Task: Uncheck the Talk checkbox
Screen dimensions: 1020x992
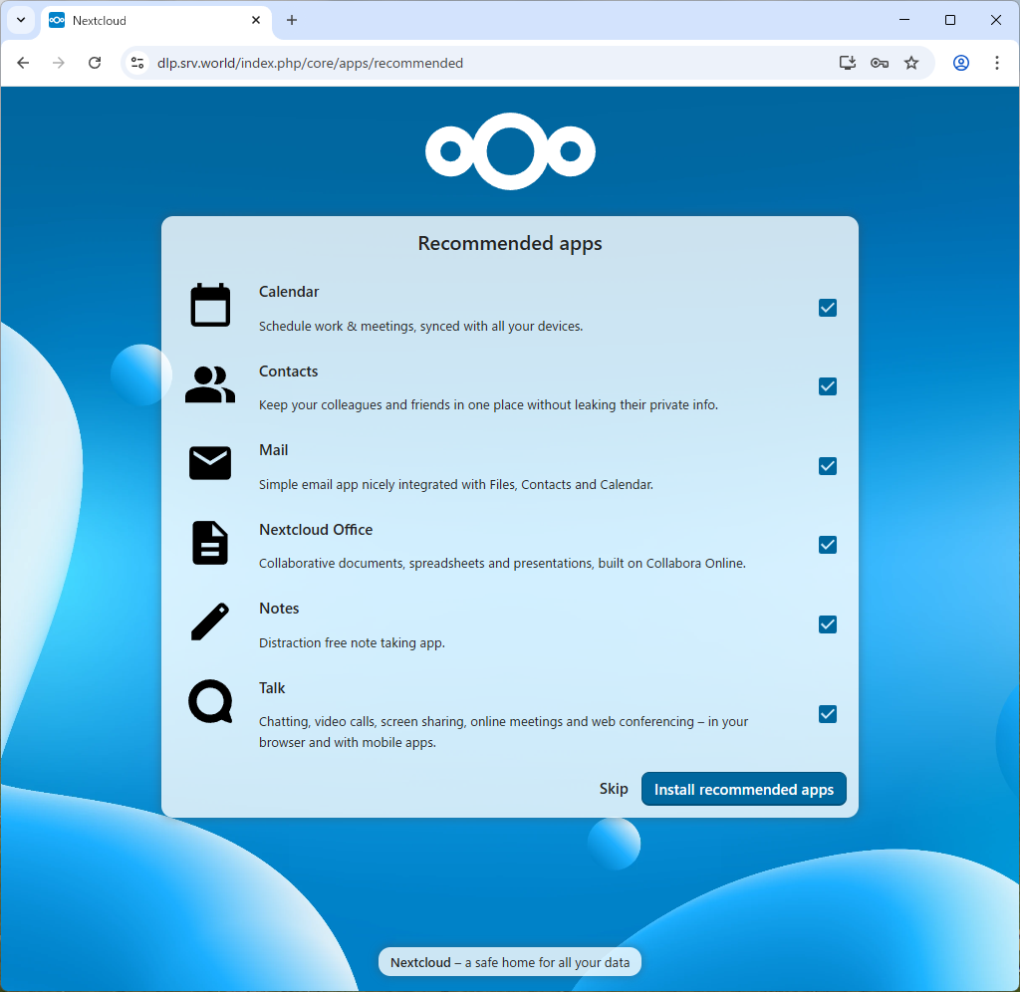Action: [828, 713]
